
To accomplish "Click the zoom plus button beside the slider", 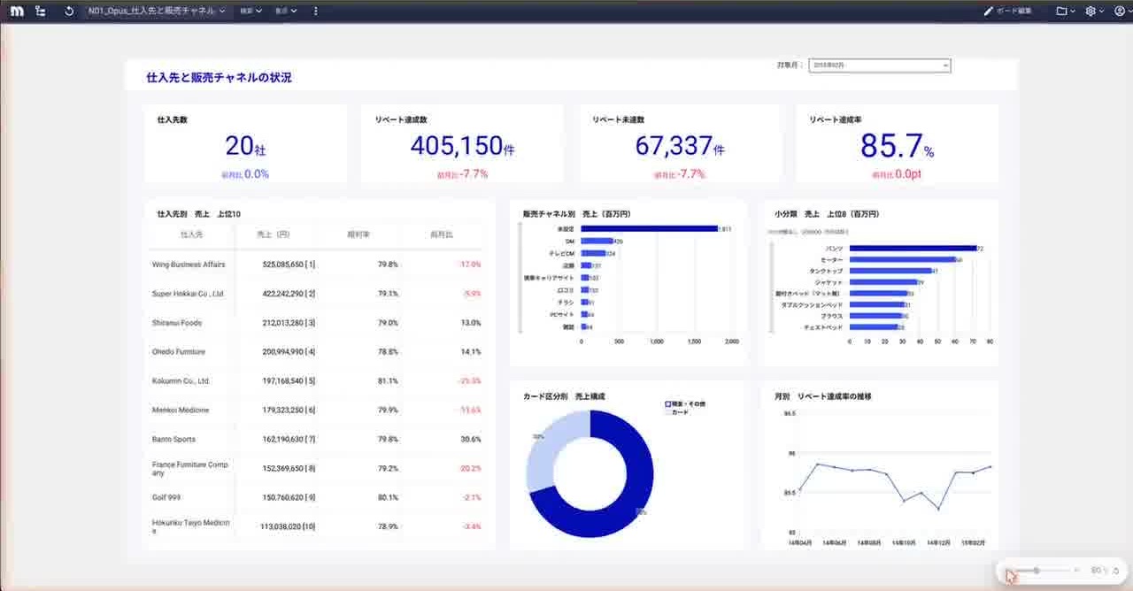I will (x=1077, y=571).
